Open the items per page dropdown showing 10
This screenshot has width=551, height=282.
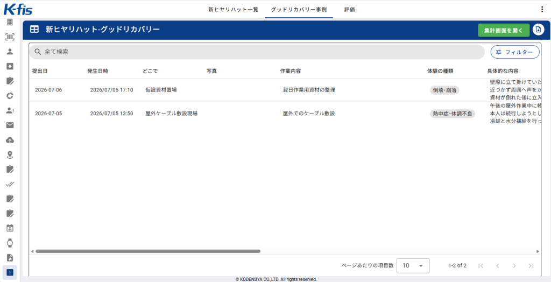(413, 265)
